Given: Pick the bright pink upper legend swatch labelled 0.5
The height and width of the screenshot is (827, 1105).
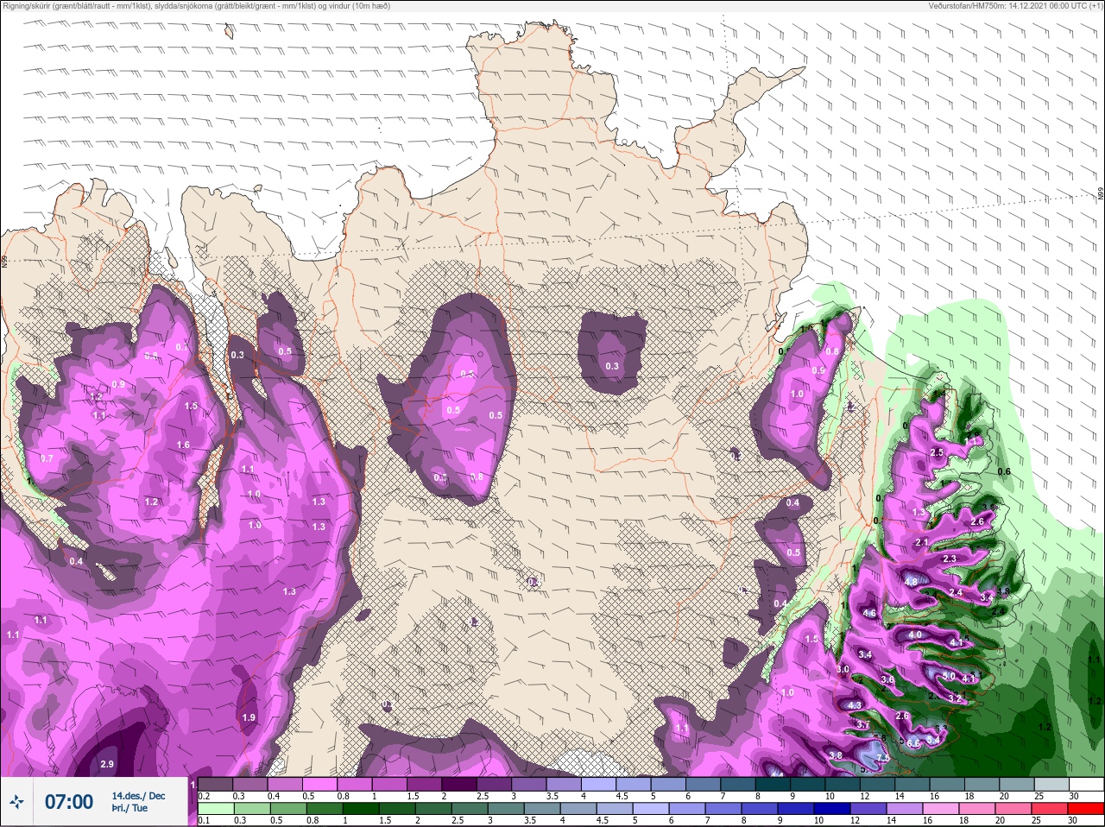Looking at the screenshot, I should (x=320, y=785).
